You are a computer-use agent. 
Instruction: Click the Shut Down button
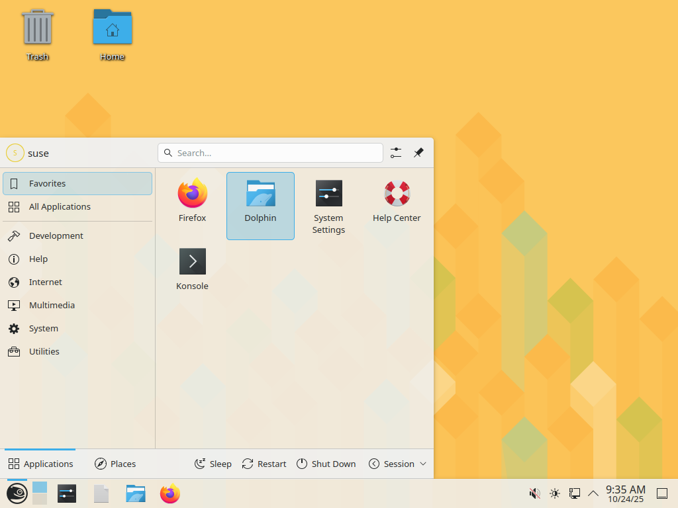click(326, 464)
